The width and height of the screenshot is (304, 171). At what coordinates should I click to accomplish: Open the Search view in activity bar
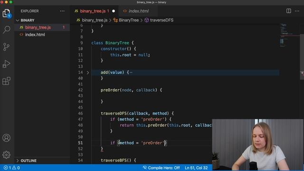[x=7, y=29]
